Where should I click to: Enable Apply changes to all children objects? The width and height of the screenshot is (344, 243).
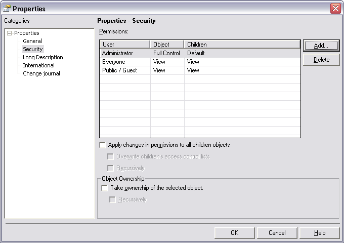coord(103,145)
